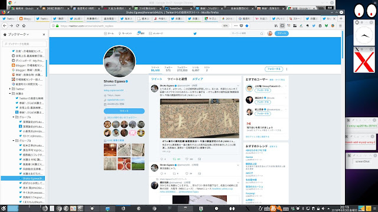The image size is (378, 212).
Task: Click the retweet icon under first tweet
Action: pyautogui.click(x=175, y=159)
